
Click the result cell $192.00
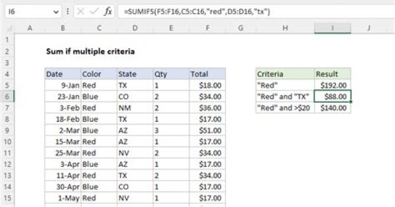[332, 85]
